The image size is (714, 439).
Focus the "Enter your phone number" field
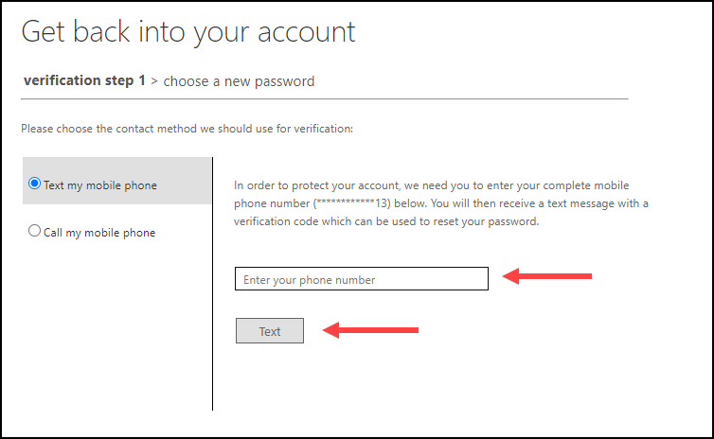[x=361, y=279]
